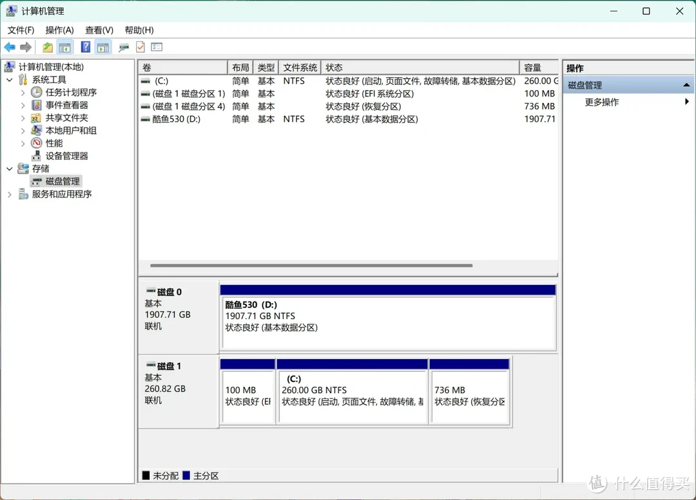Viewport: 696px width, 500px height.
Task: Open More Actions (更多操作) in actions pane
Action: tap(601, 102)
